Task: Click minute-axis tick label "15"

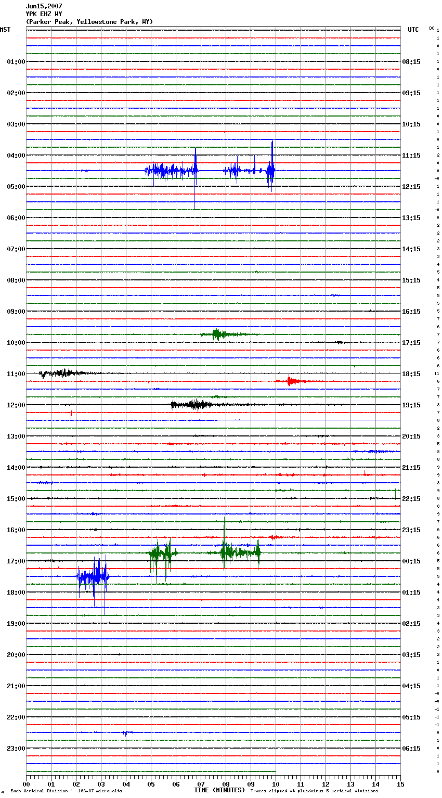Action: (x=400, y=784)
